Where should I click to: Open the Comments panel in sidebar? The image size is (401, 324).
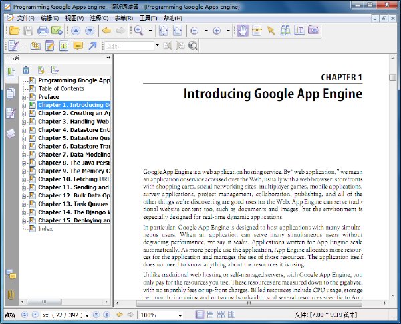pos(11,274)
